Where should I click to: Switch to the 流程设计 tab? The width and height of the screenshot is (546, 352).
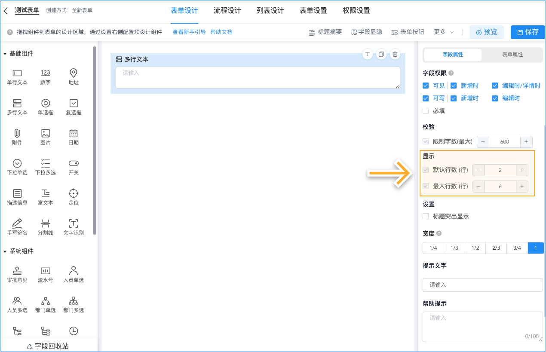pyautogui.click(x=227, y=10)
